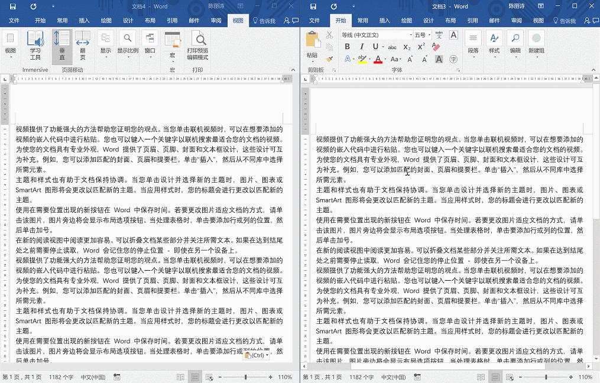This screenshot has height=383, width=600.
Task: Expand the 样式 styles group
Action: pyautogui.click(x=494, y=45)
